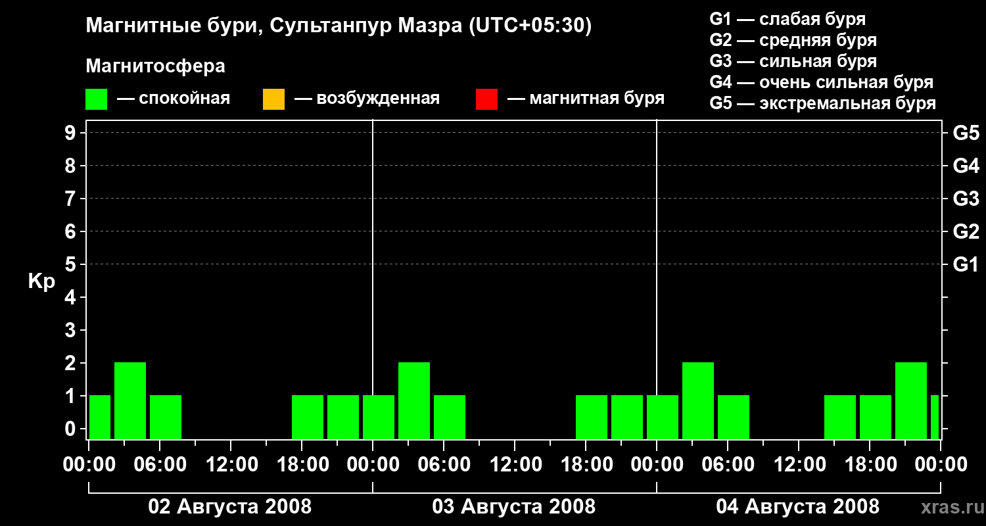This screenshot has height=526, width=986.
Task: Click the 06:00 tick label under 03 Августа
Action: (x=444, y=465)
